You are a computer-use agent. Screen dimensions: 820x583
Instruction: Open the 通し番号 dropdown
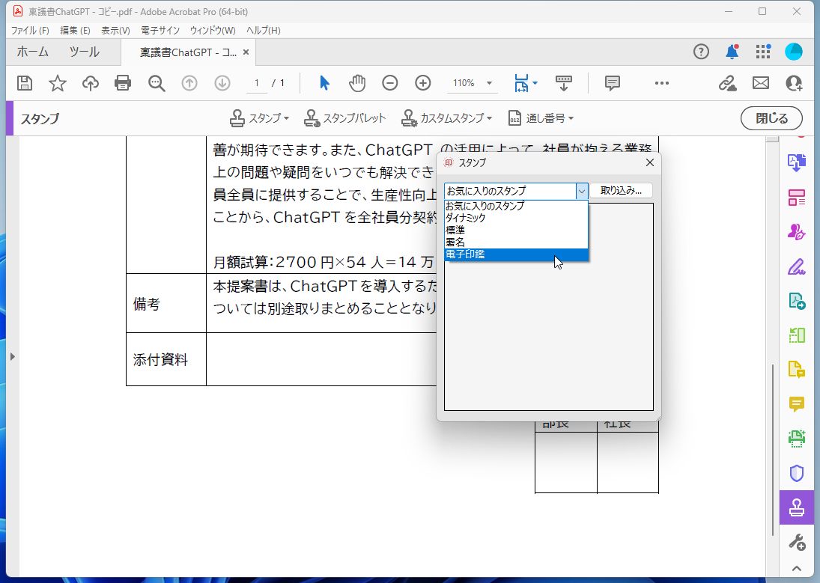541,118
